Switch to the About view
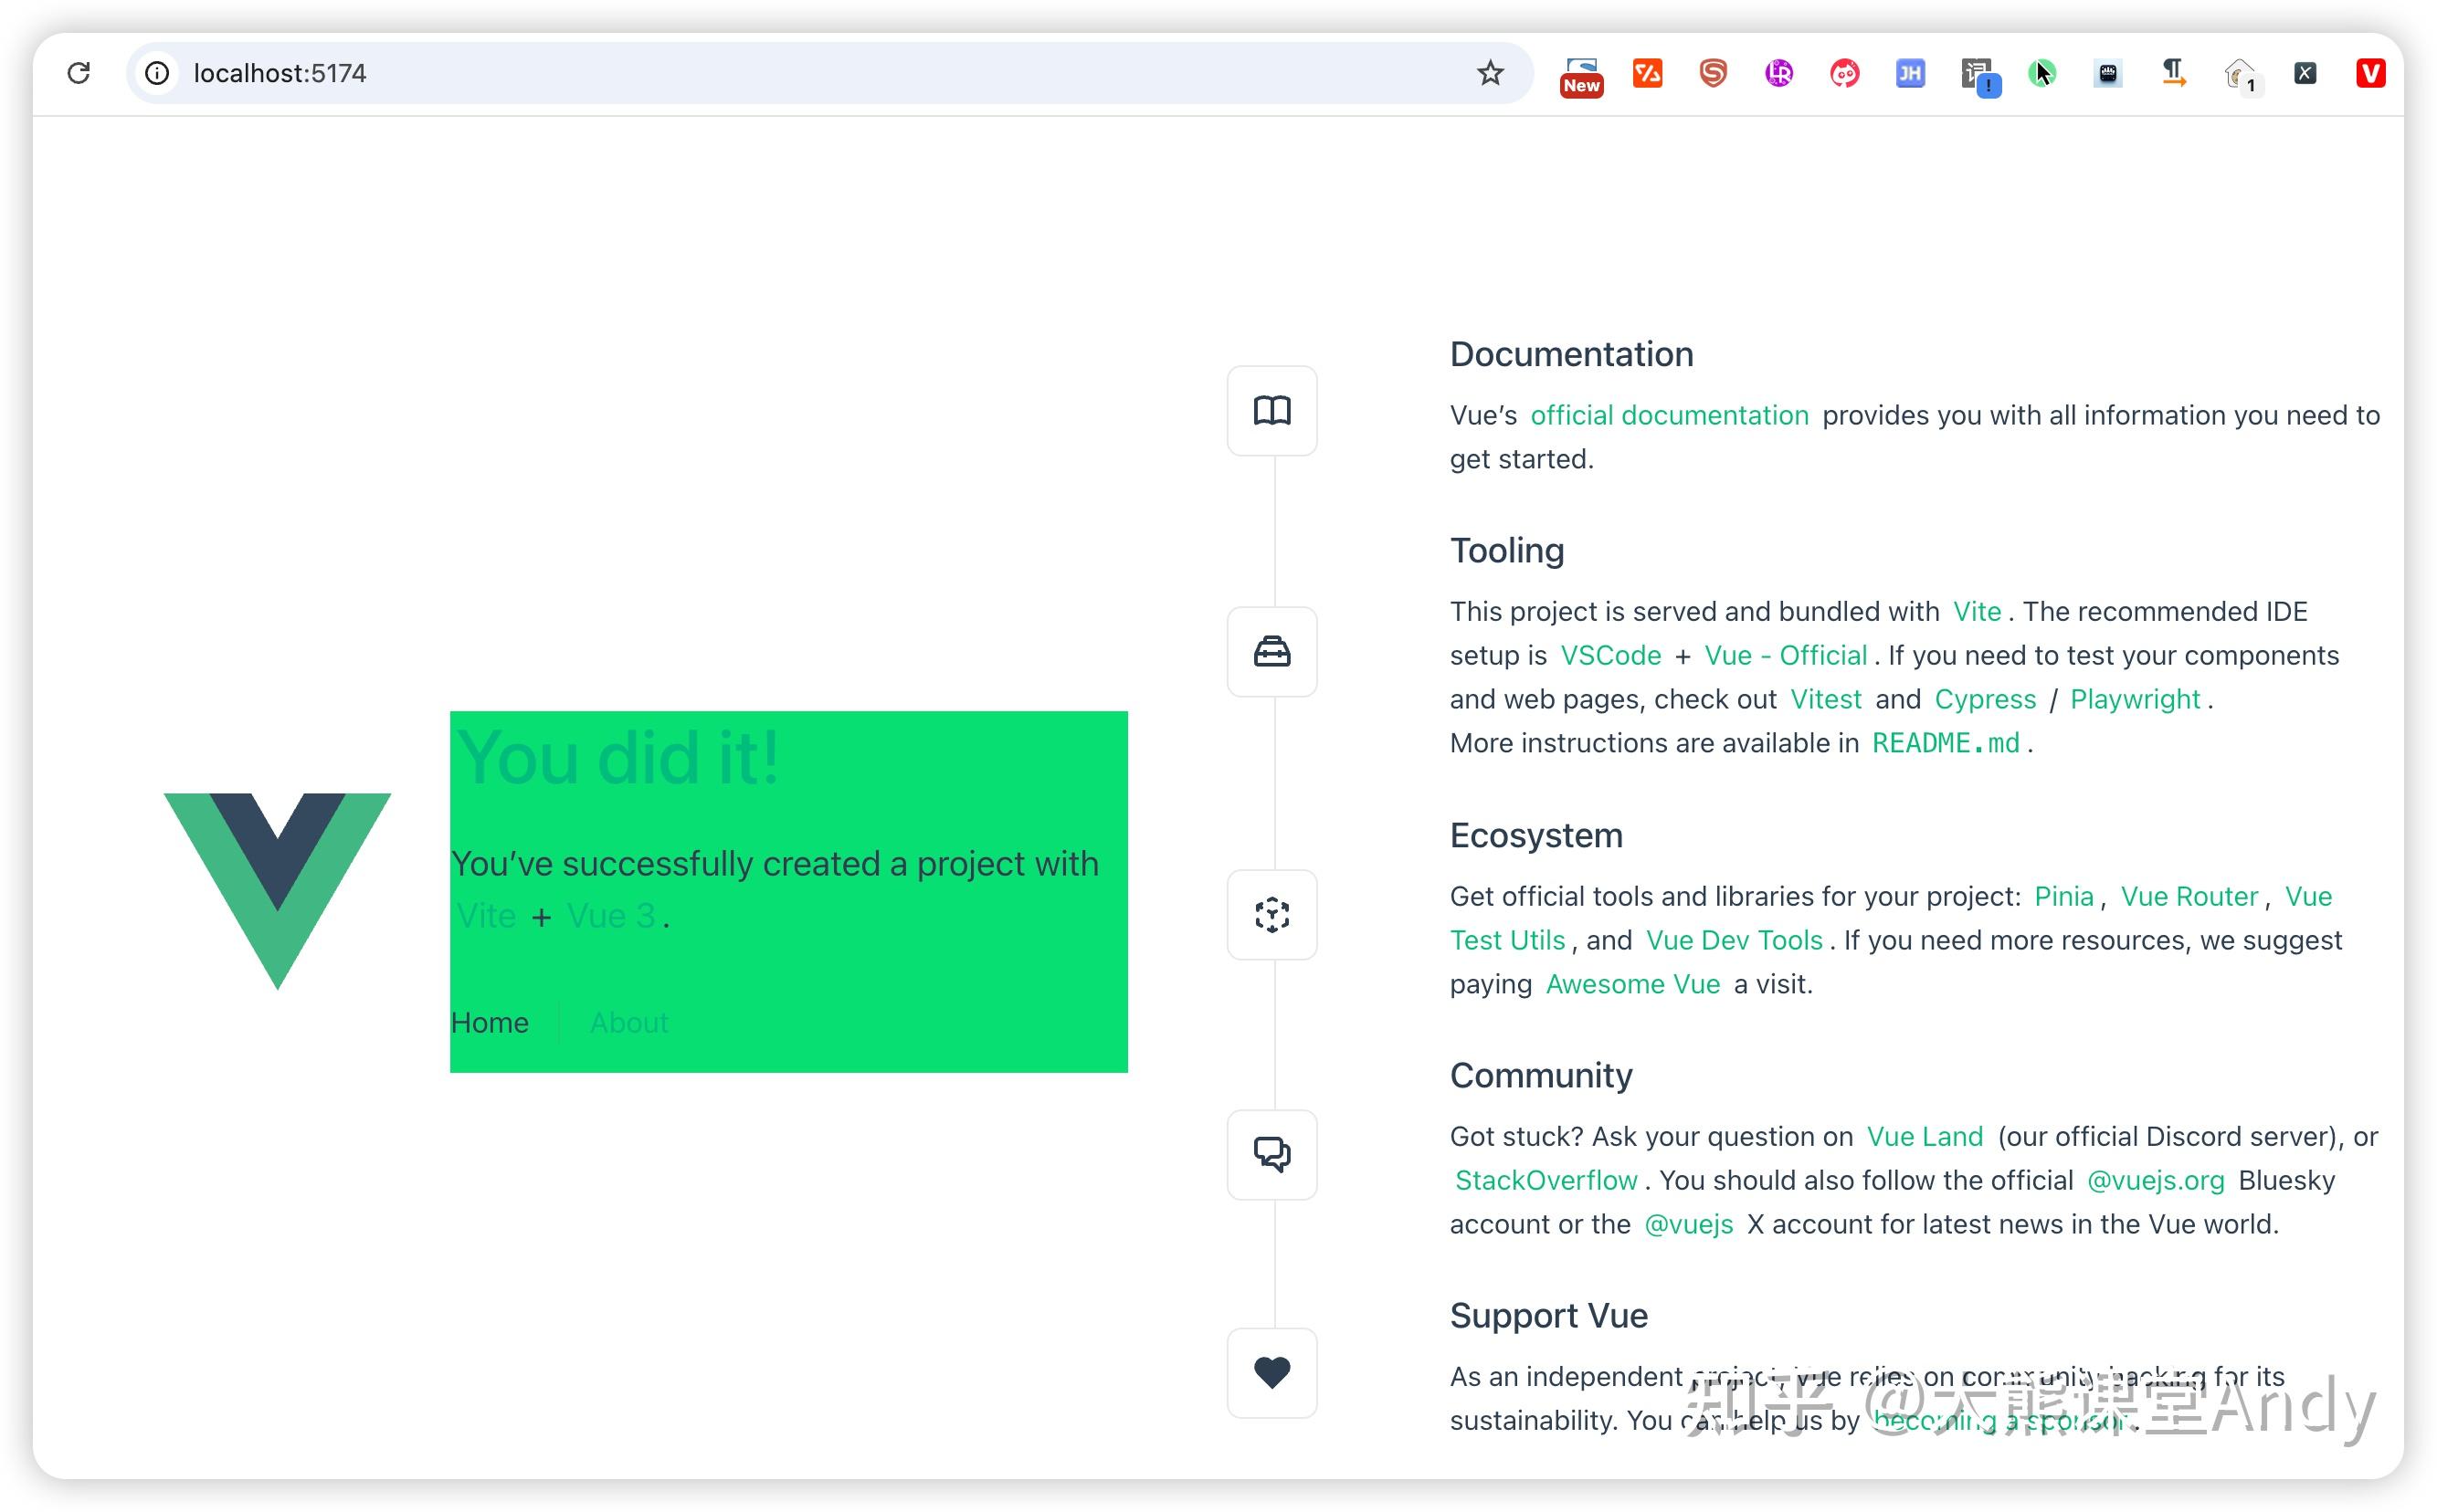The width and height of the screenshot is (2437, 1512). [628, 1022]
